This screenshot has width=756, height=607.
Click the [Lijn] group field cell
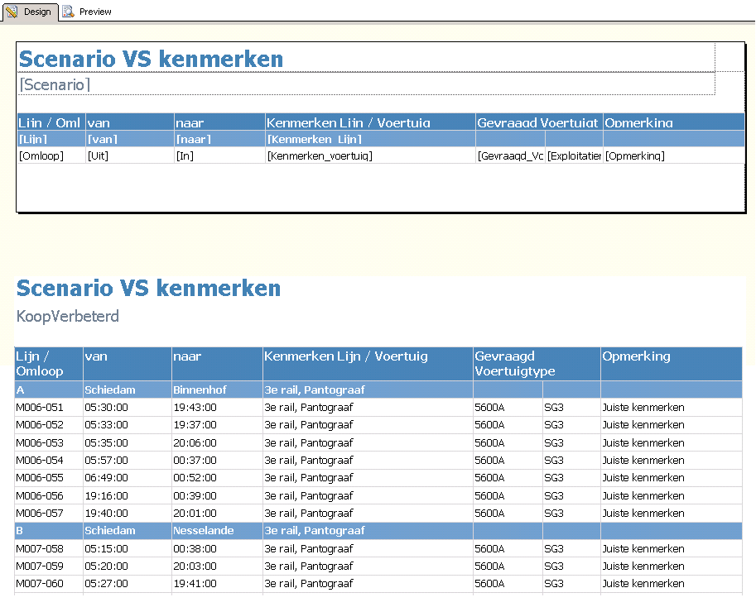click(x=51, y=139)
